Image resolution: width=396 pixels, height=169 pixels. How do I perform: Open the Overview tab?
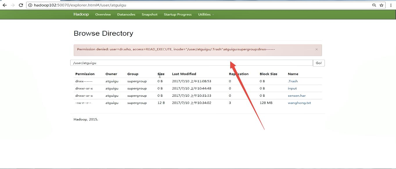(103, 15)
